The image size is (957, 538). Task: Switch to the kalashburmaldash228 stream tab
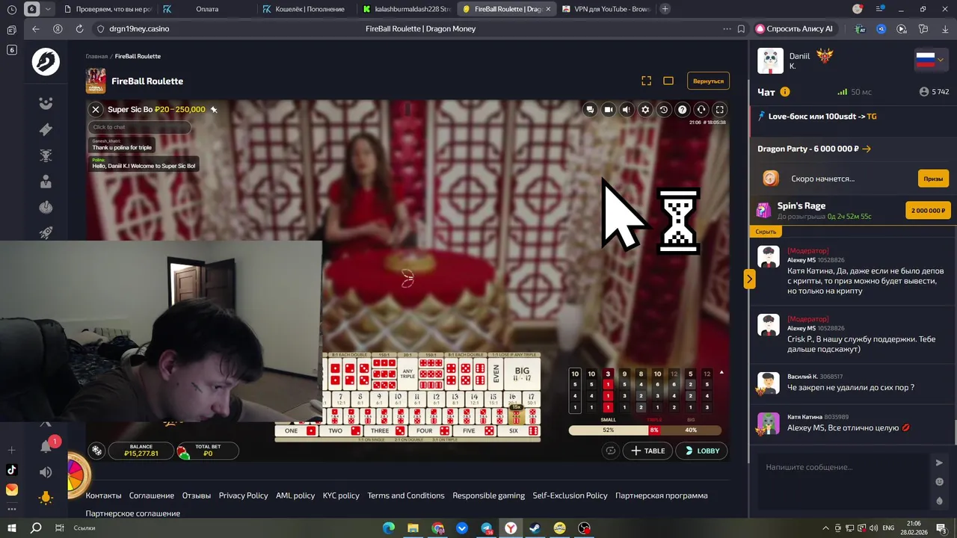(x=407, y=9)
